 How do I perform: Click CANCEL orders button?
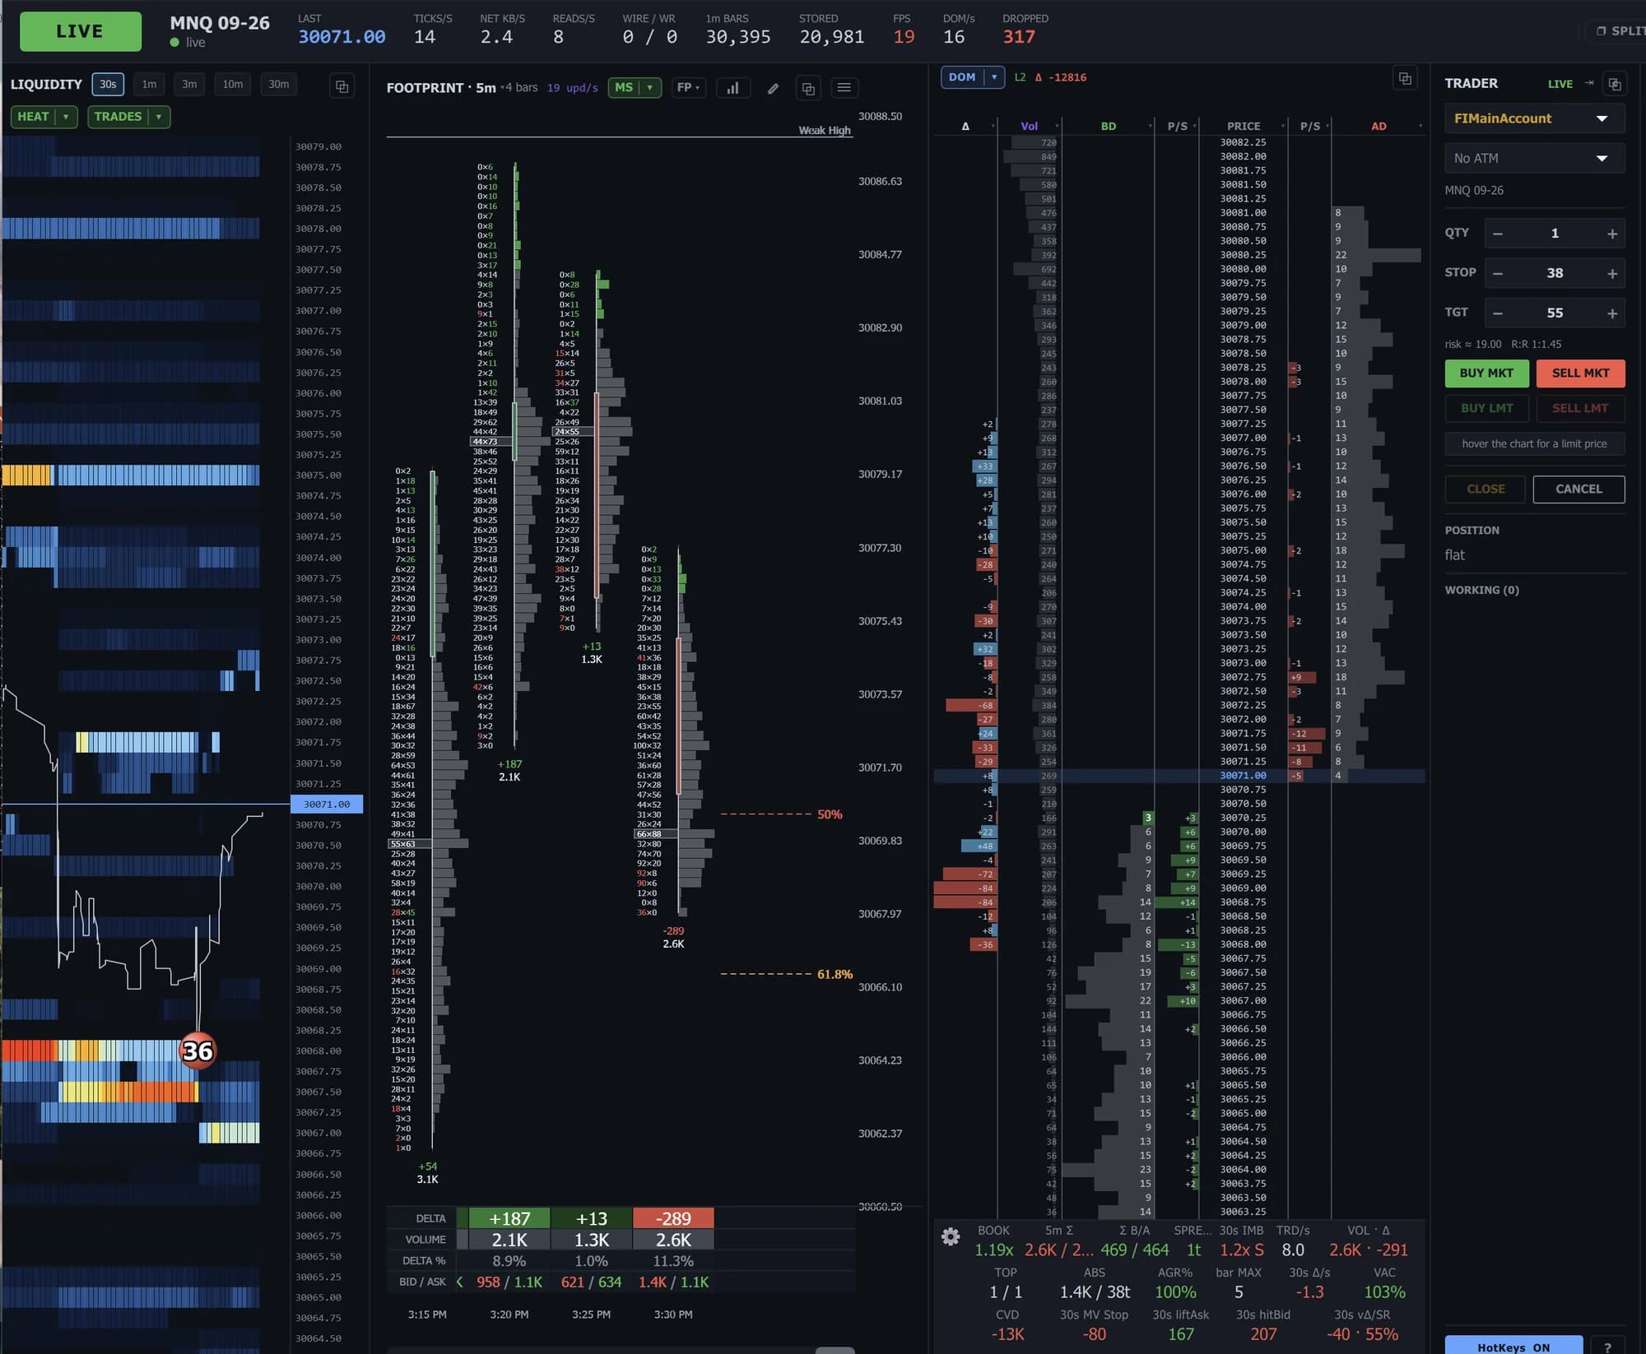click(1579, 489)
